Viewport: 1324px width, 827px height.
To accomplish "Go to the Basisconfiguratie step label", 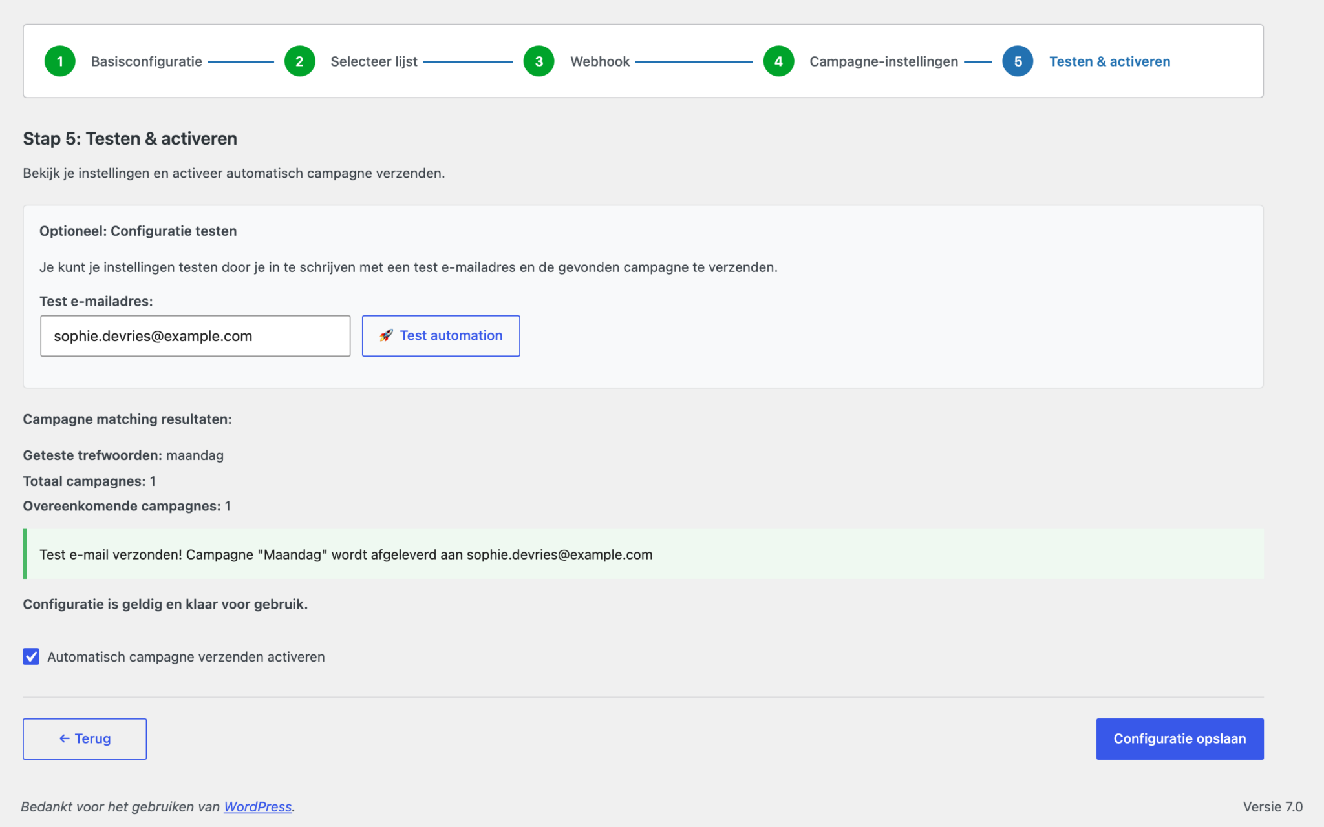I will pyautogui.click(x=147, y=61).
